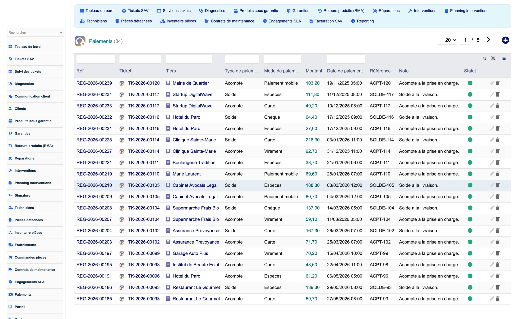Open Fournisseurs in the sidebar

click(25, 245)
